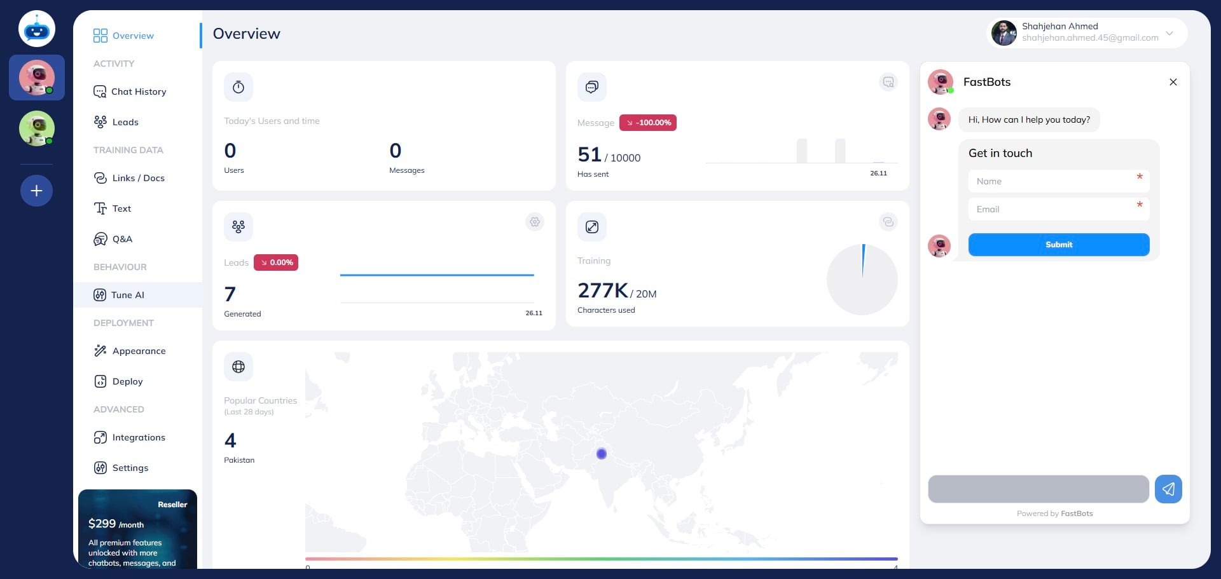Click the FastBots logo at top left
Image resolution: width=1221 pixels, height=579 pixels.
36,29
